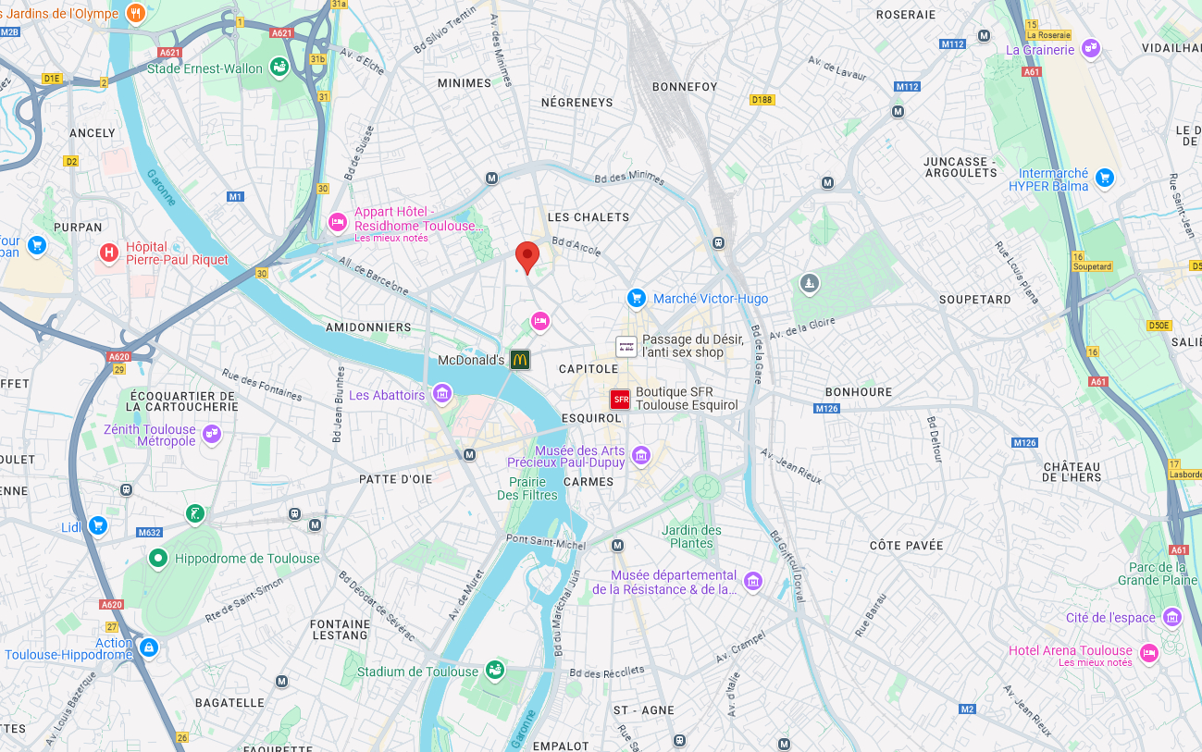This screenshot has width=1202, height=752.
Task: Click the Passage du Désir shop icon
Action: click(x=626, y=346)
